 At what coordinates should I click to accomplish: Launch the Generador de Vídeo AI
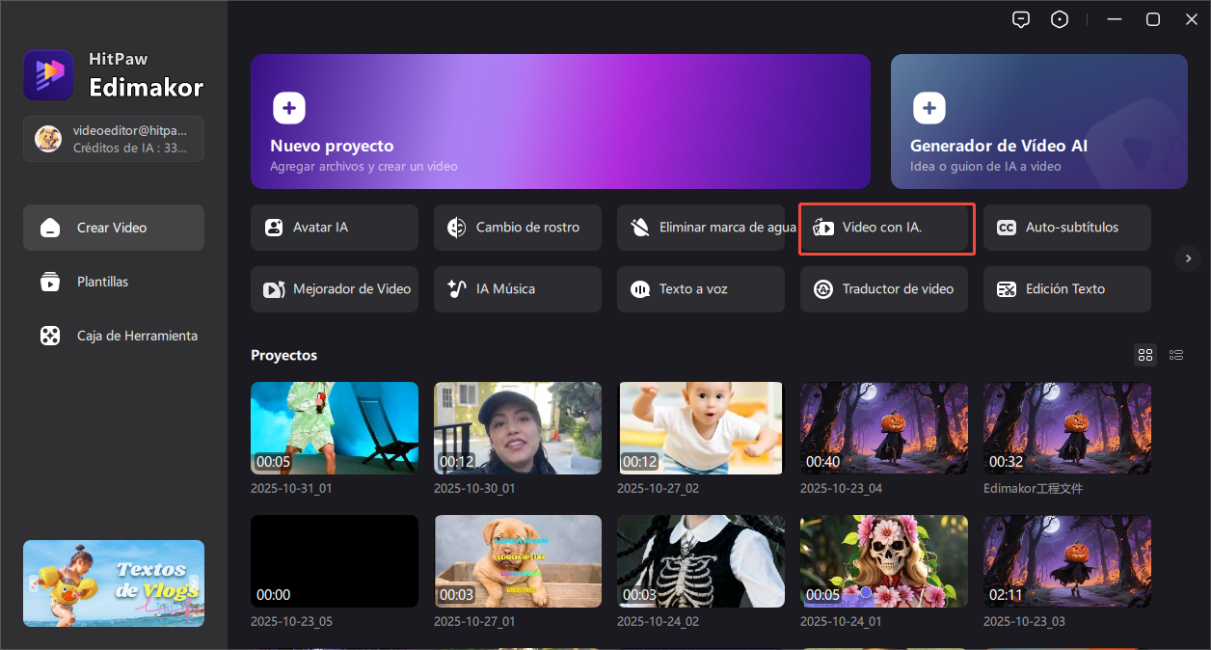pyautogui.click(x=1038, y=122)
